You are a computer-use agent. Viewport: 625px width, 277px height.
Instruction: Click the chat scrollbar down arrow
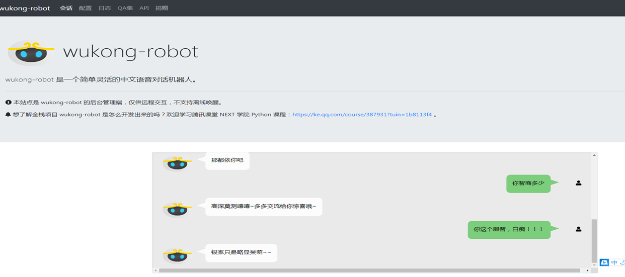tap(594, 264)
